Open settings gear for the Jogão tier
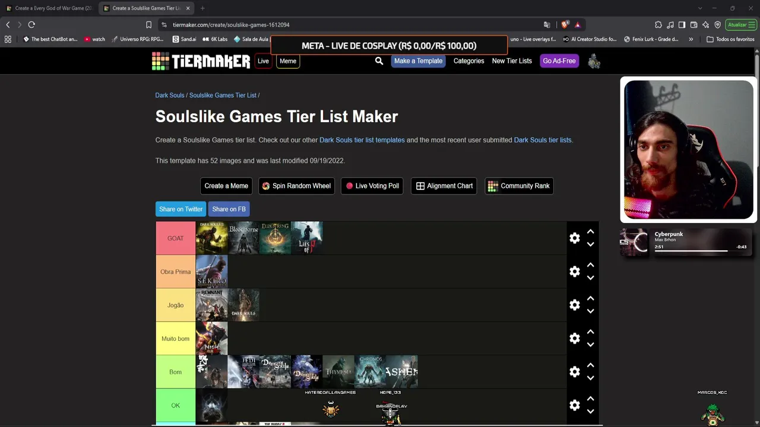The width and height of the screenshot is (760, 427). tap(574, 305)
